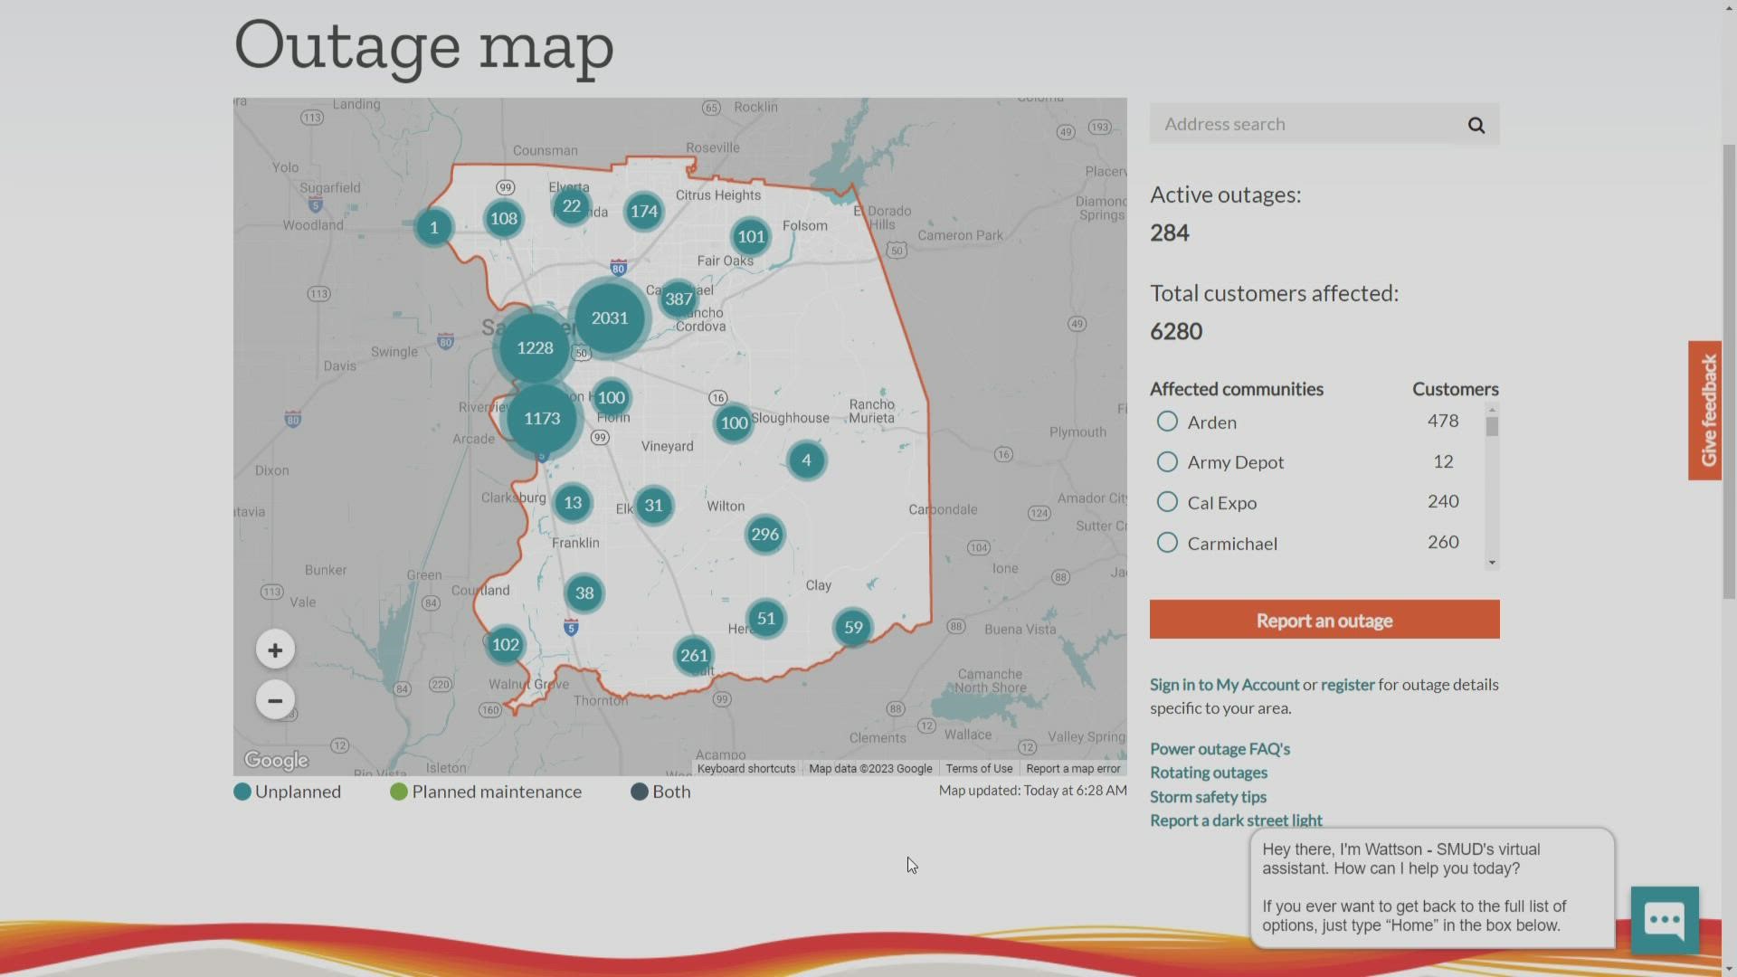Click the Army Depot customer count 12
This screenshot has height=977, width=1737.
(1443, 461)
